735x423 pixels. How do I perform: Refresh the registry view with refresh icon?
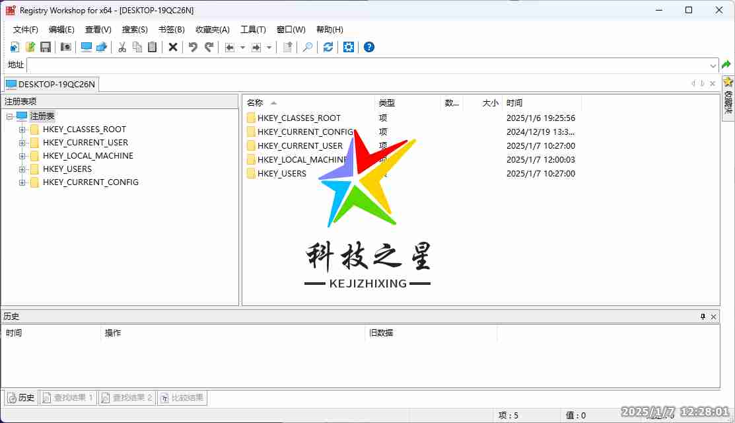coord(328,47)
